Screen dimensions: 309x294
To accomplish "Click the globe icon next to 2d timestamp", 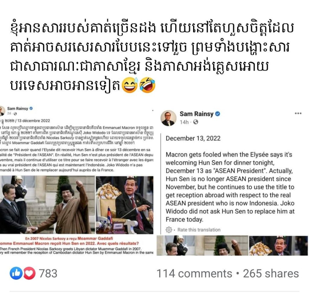I will [15, 113].
